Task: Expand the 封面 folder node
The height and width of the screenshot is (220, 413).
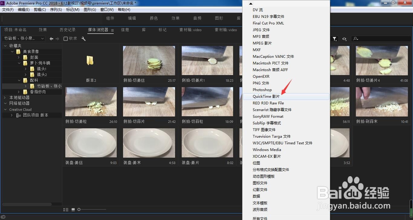Action: [x=19, y=57]
